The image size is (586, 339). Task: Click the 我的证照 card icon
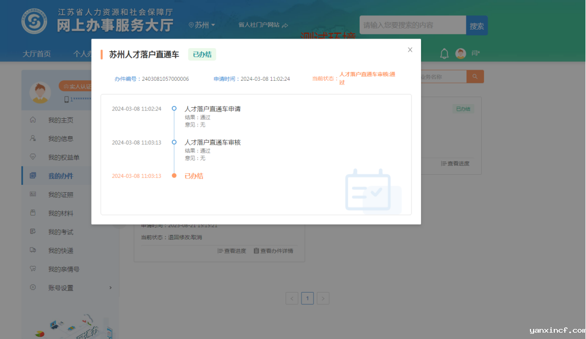point(33,194)
